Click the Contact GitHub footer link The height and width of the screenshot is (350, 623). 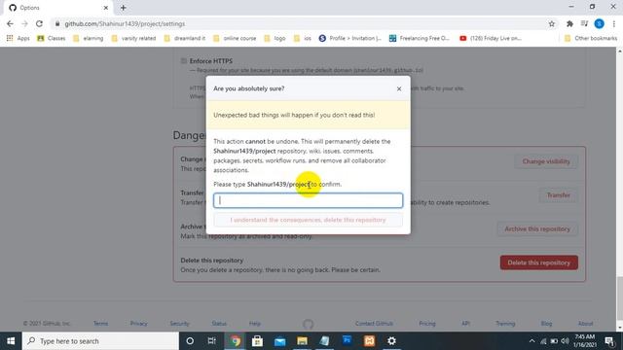click(374, 324)
